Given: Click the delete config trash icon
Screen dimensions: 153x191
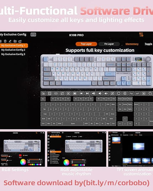Looking at the screenshot, I should point(5,41).
